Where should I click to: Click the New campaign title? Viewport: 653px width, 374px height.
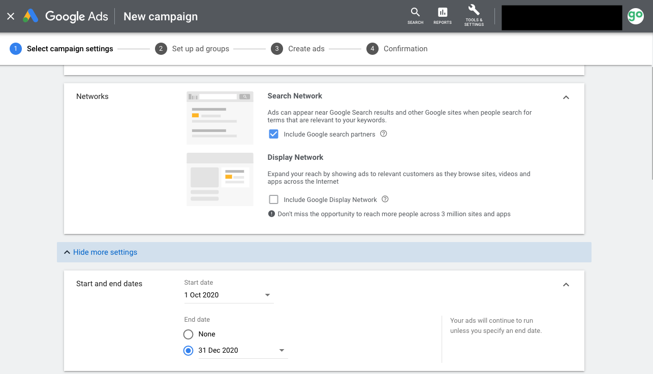tap(161, 16)
